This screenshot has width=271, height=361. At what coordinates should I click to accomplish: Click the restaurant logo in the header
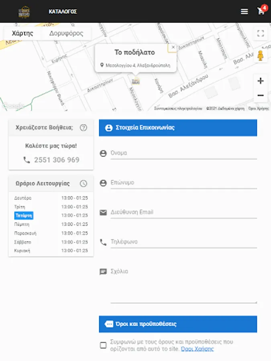coord(24,12)
